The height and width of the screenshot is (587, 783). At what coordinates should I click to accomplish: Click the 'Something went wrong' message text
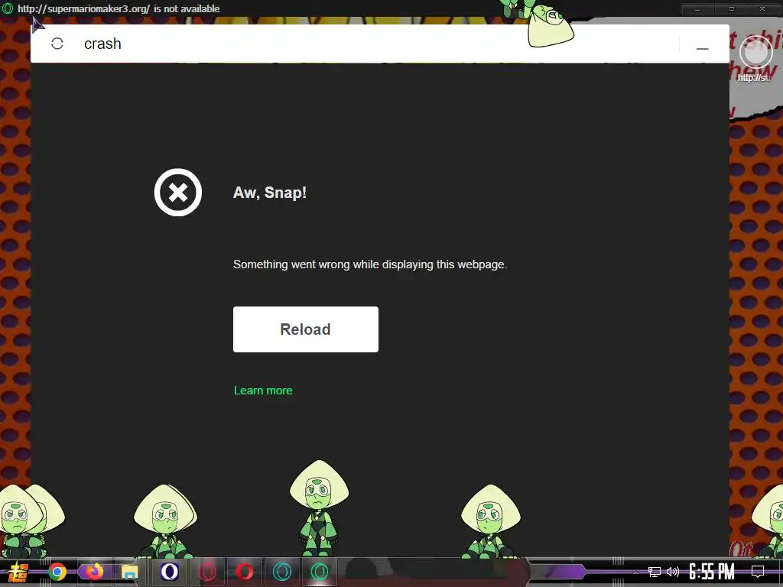tap(370, 264)
